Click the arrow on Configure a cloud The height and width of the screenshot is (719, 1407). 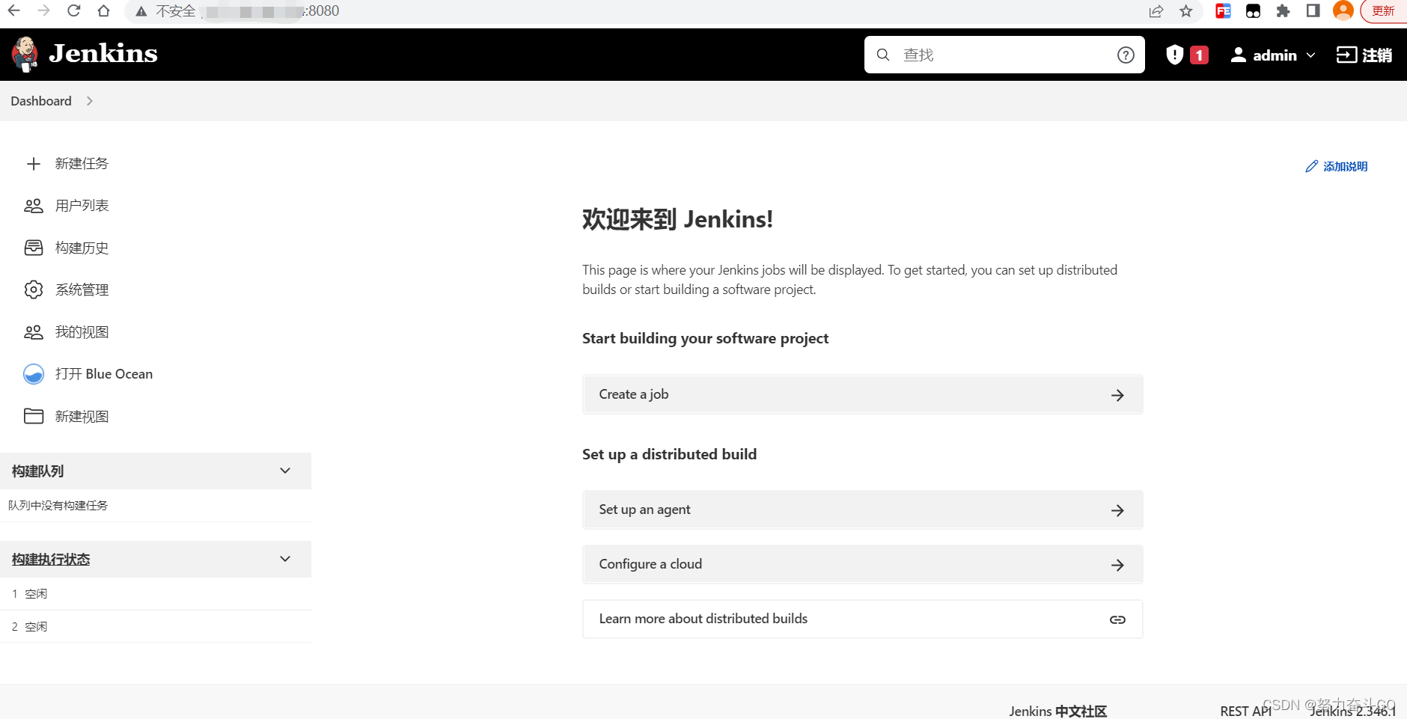point(1117,565)
